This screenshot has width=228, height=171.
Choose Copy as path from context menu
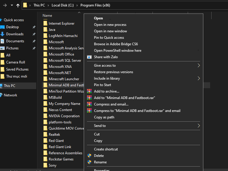[104, 117]
